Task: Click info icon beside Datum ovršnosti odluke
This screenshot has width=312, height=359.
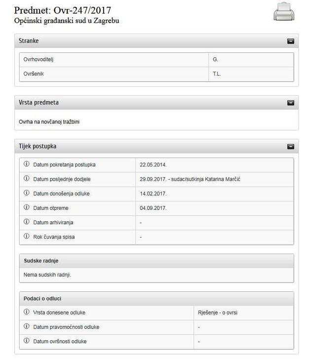Action: (x=27, y=341)
